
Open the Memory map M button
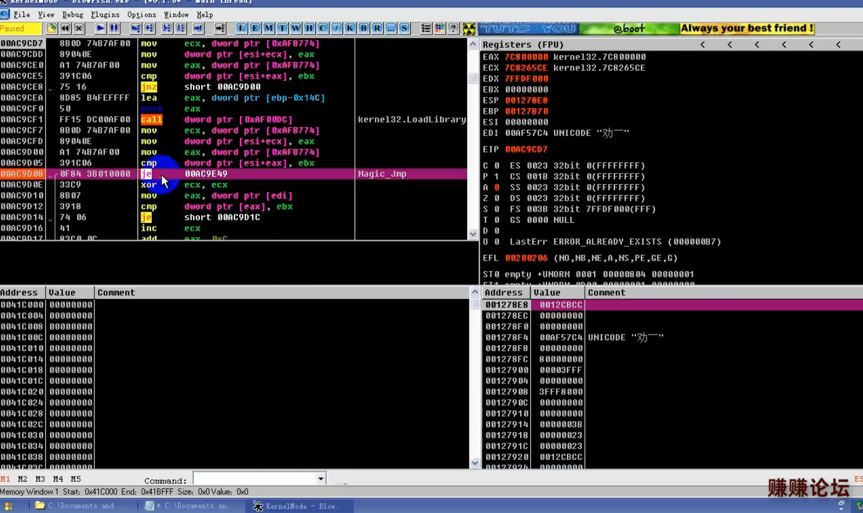pos(268,28)
